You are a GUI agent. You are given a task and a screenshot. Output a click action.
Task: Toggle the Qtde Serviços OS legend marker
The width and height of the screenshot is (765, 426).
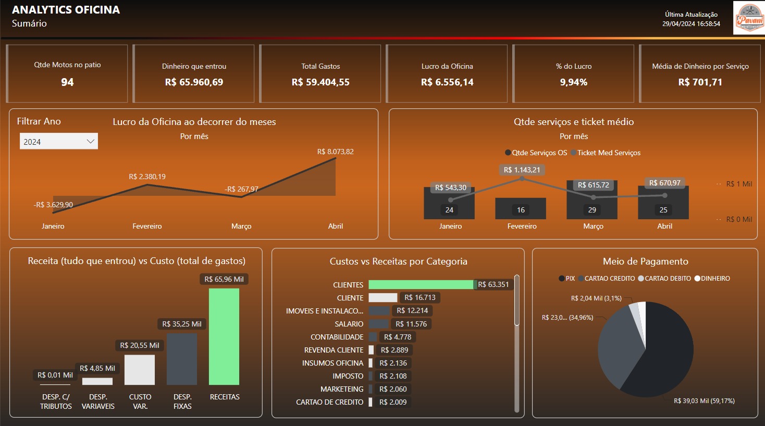click(x=508, y=153)
